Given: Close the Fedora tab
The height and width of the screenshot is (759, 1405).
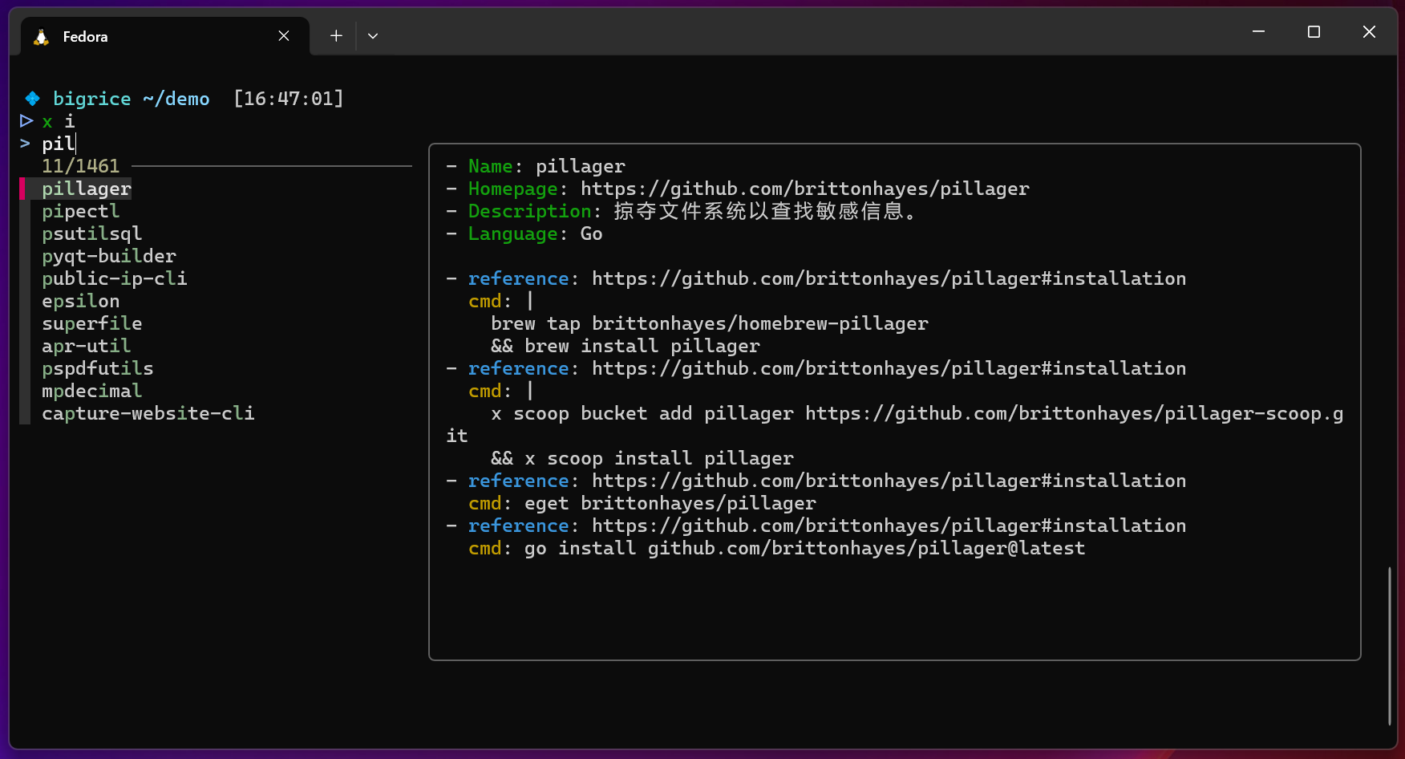Looking at the screenshot, I should coord(284,36).
